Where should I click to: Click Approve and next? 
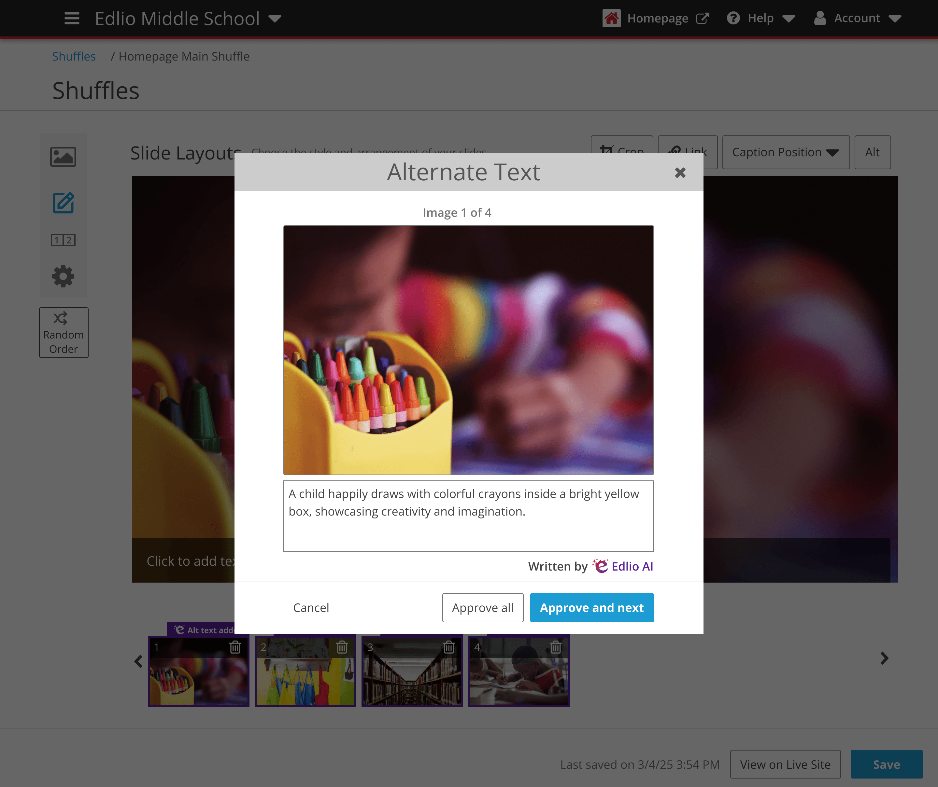click(x=592, y=608)
